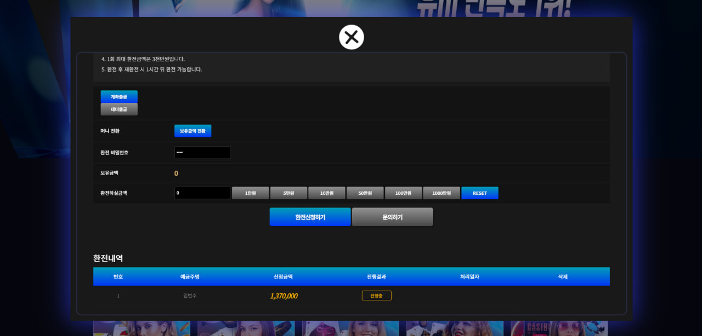Open the 문의하기 inquiry button
Screen dimensions: 702x336
coord(392,217)
